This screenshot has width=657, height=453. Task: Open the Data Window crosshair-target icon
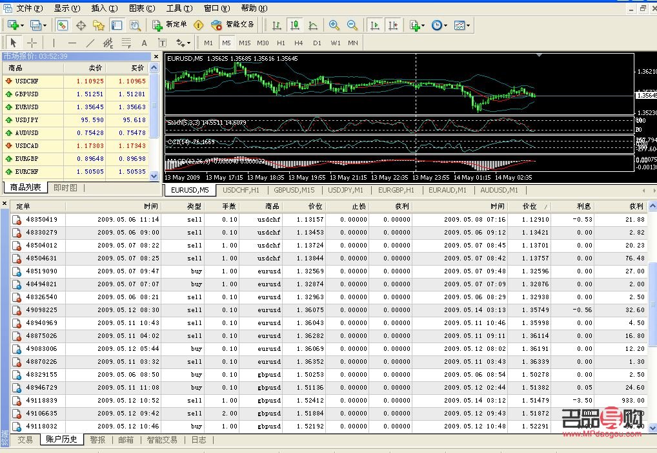(81, 25)
